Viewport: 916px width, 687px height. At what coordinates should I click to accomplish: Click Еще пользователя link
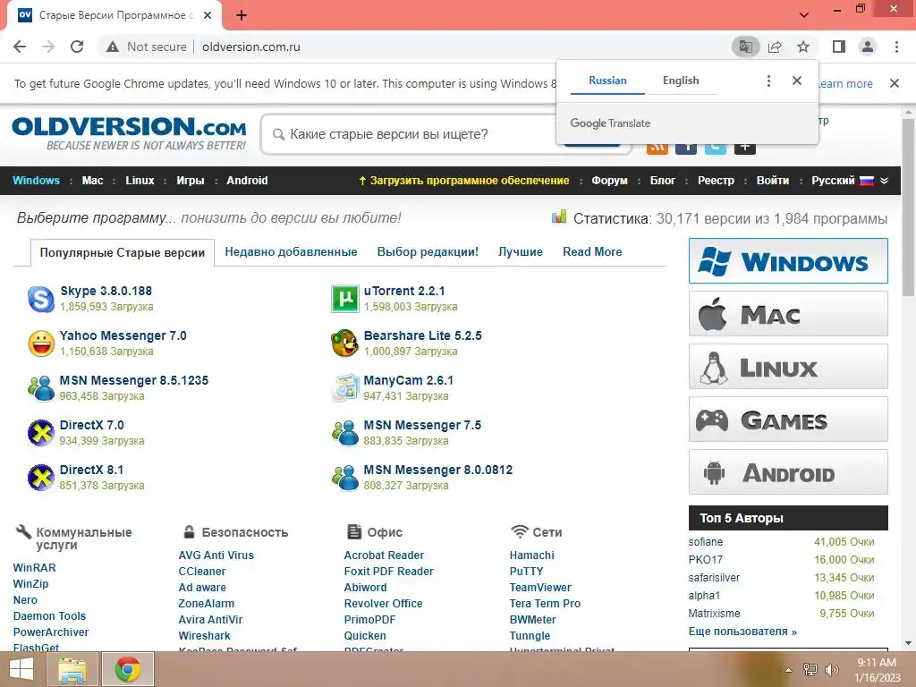coord(742,632)
